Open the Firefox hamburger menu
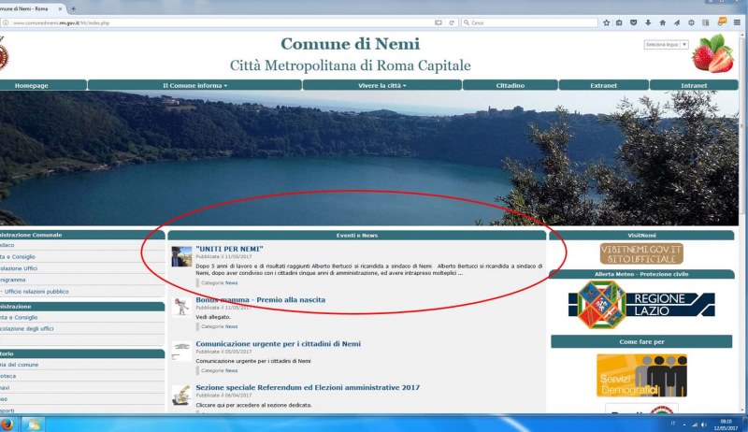This screenshot has width=748, height=432. click(737, 22)
